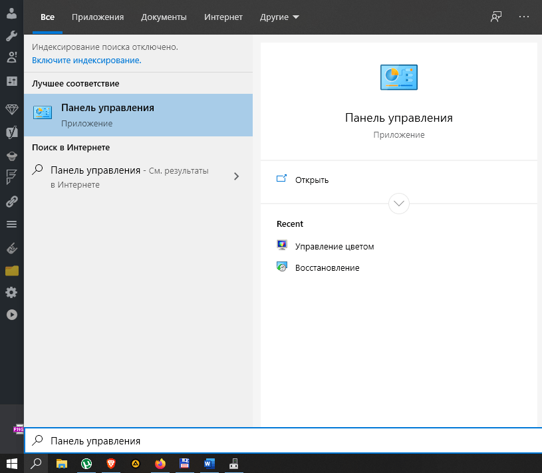Select the chain link icon in sidebar
Screen dimensions: 542x473
click(11, 202)
